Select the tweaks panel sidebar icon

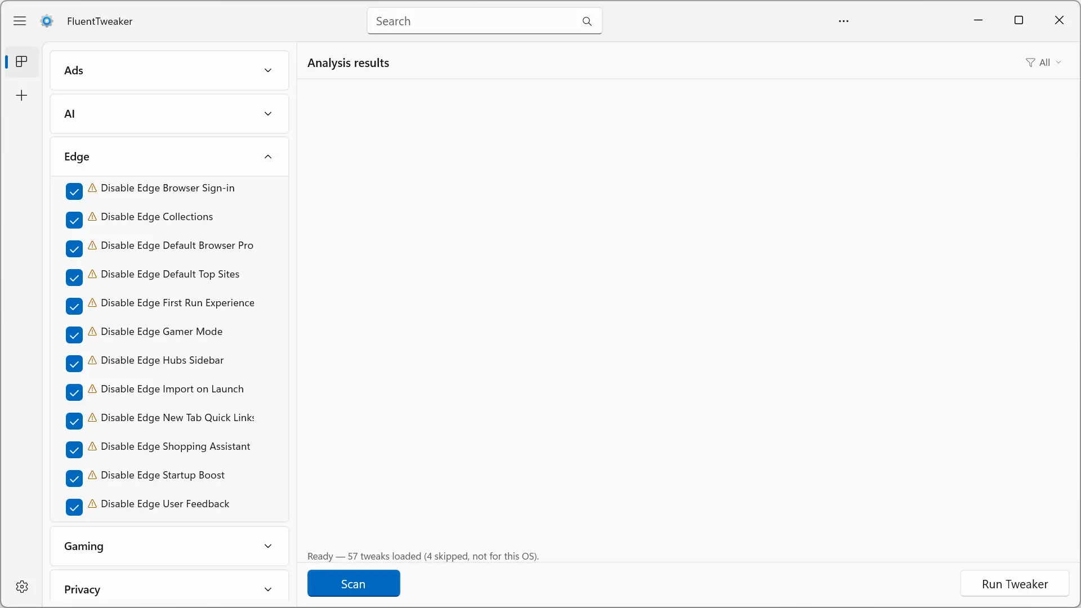(x=22, y=61)
